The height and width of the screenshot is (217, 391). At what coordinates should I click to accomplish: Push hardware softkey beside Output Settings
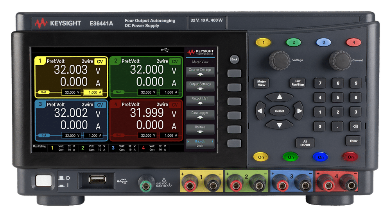tap(234, 87)
